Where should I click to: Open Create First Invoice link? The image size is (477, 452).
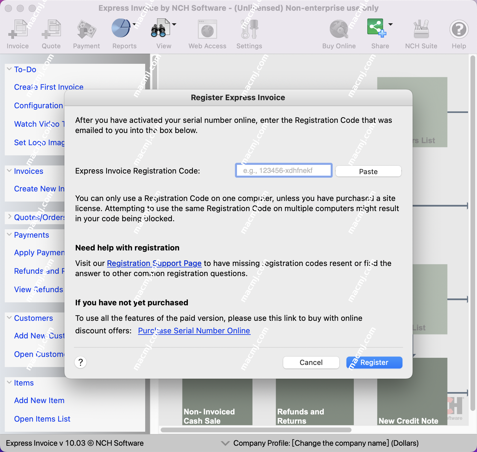coord(49,87)
